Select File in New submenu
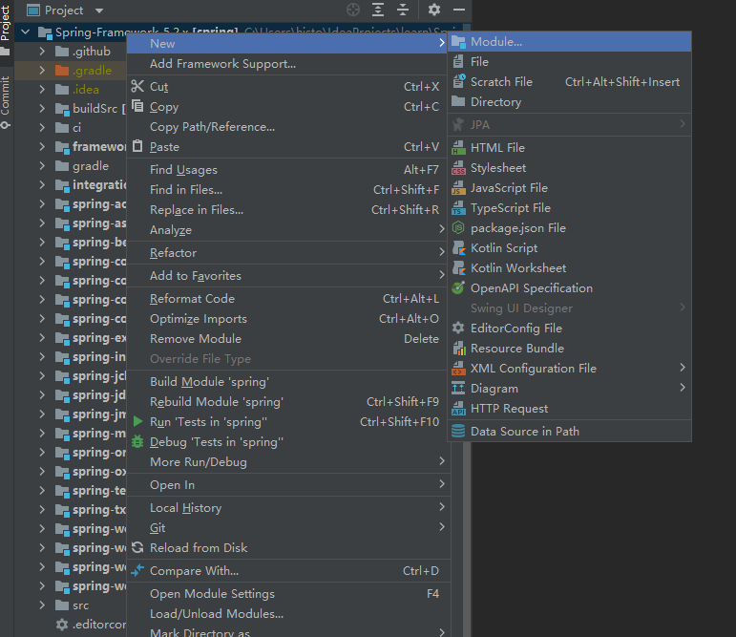This screenshot has height=637, width=736. (569, 61)
